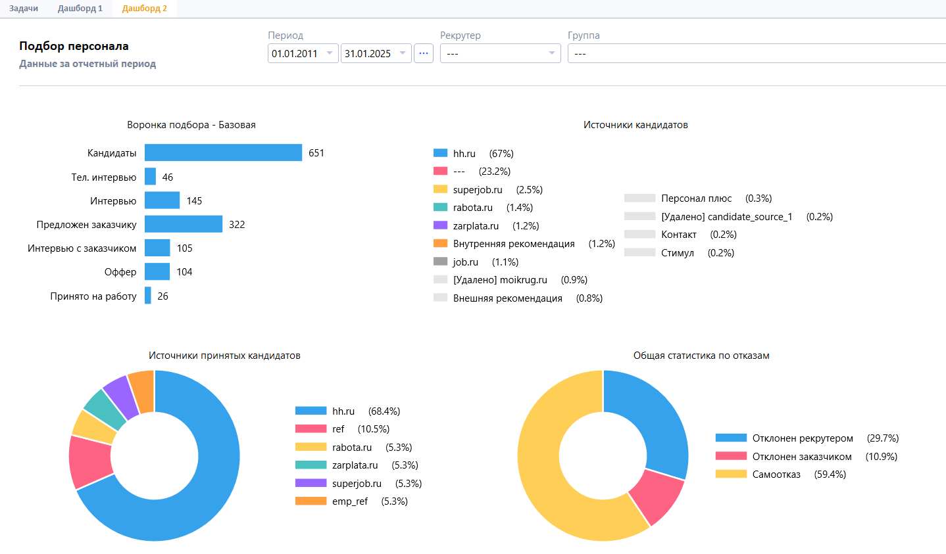Click the Принято на работу bar
This screenshot has height=554, width=946.
[x=148, y=296]
